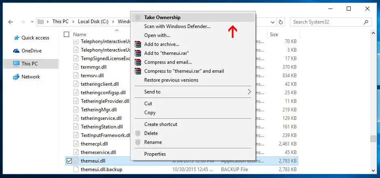This screenshot has height=178, width=380.
Task: Select file themeservice.dll
Action: [x=98, y=152]
